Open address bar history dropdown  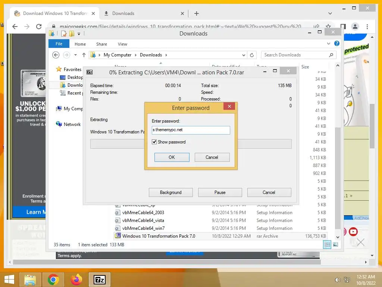click(244, 55)
